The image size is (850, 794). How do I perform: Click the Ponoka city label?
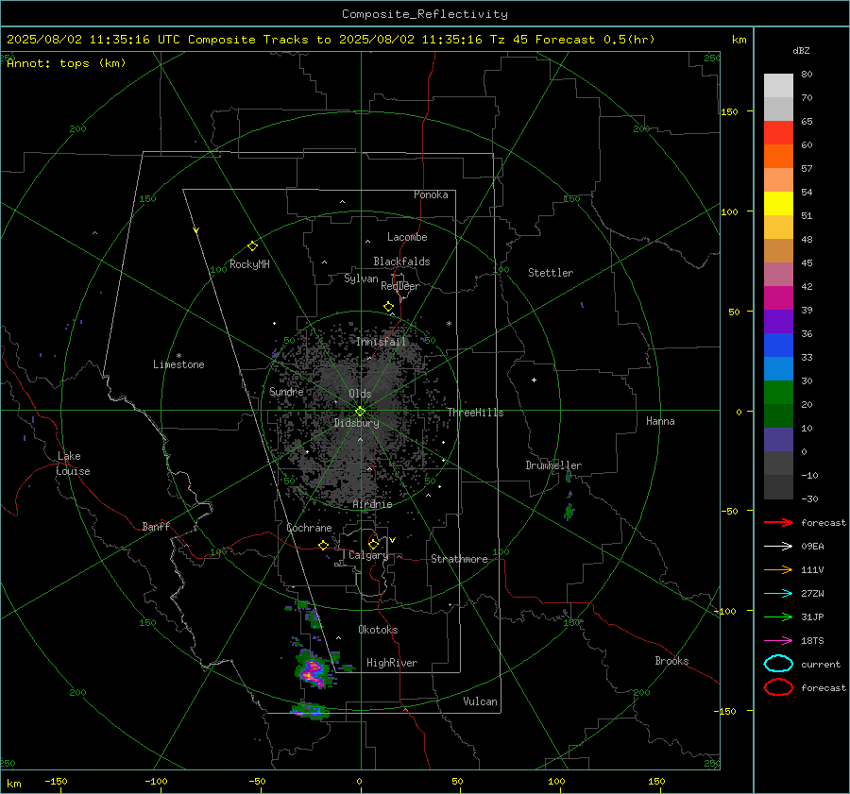click(x=431, y=194)
